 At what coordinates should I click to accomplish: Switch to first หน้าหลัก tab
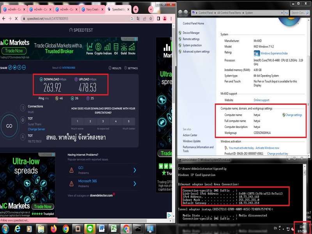tap(14, 9)
